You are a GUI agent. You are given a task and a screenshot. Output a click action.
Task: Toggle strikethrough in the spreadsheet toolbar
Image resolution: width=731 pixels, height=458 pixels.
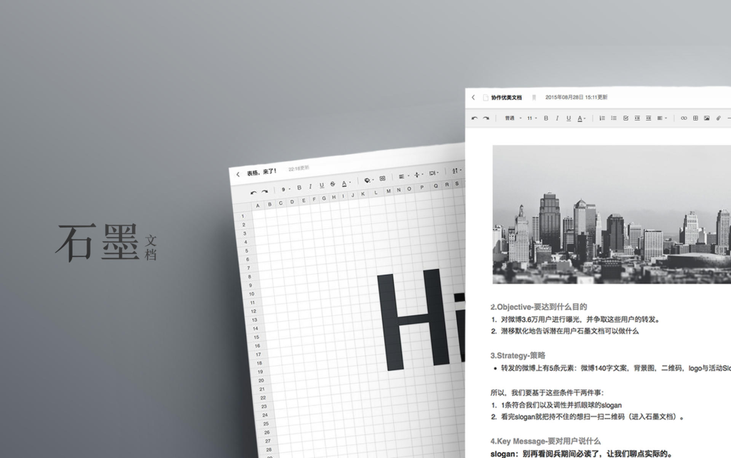pyautogui.click(x=333, y=185)
